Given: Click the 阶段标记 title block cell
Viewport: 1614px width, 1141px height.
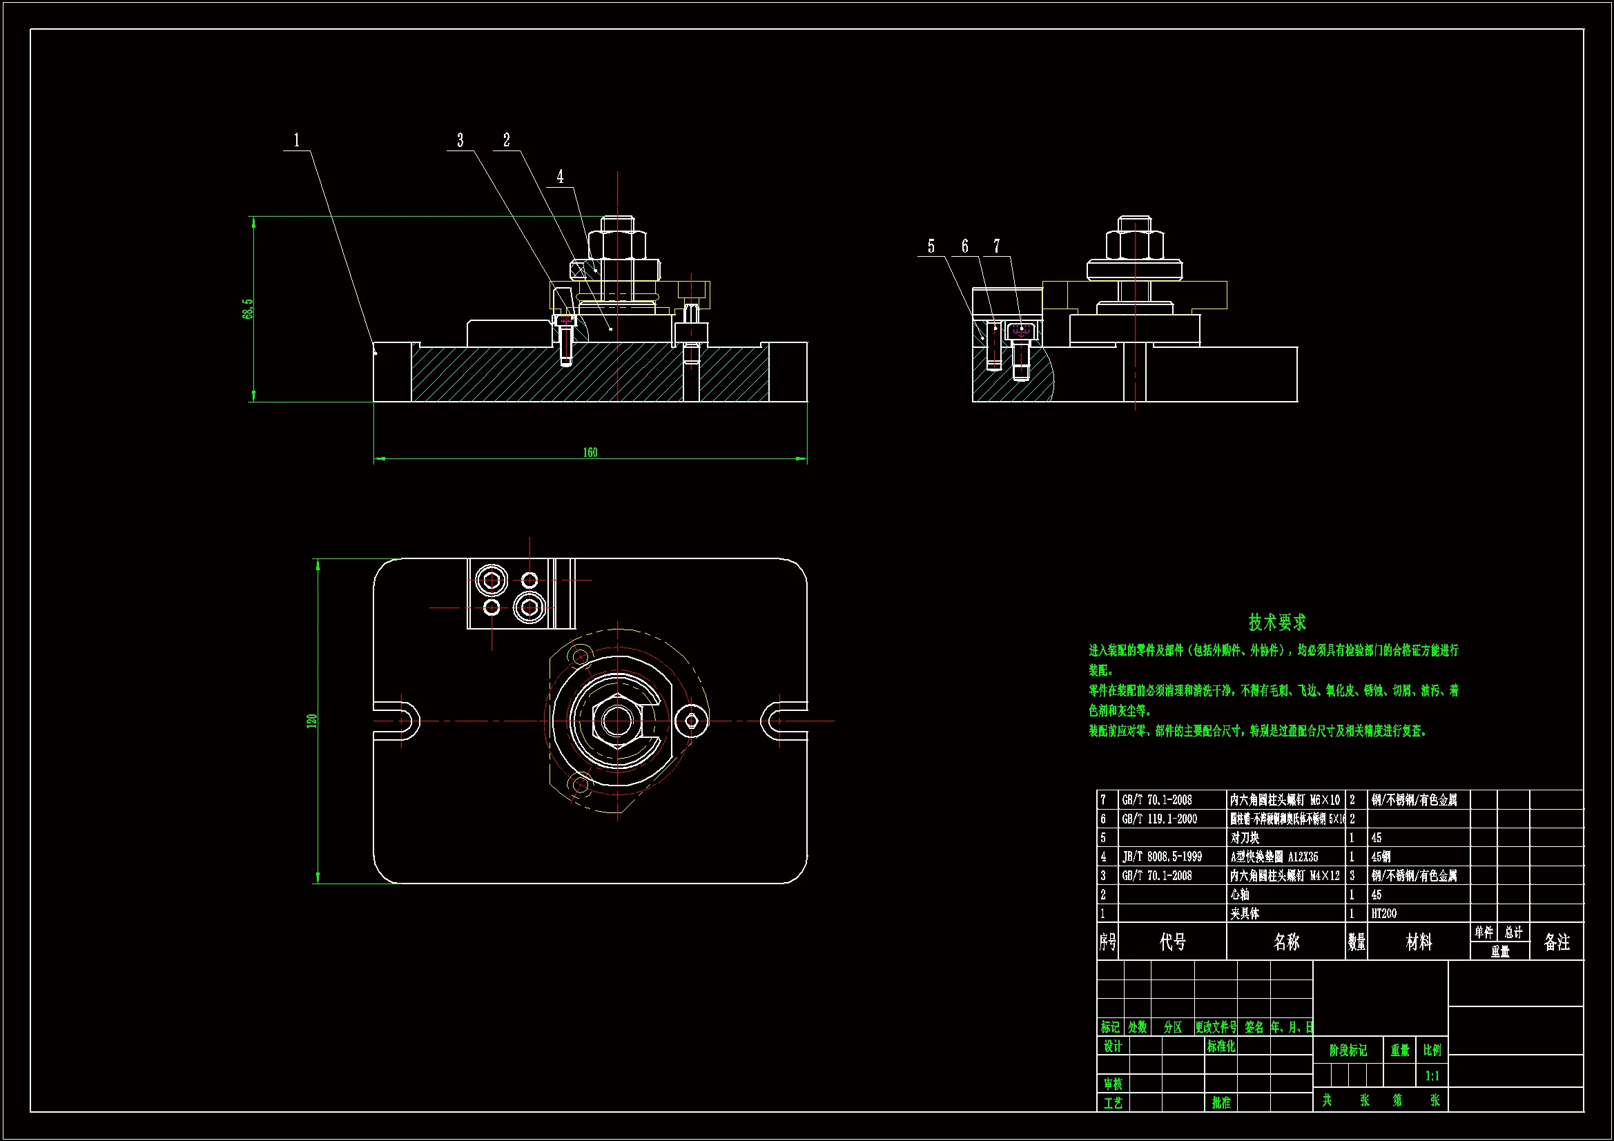Looking at the screenshot, I should click(x=1348, y=1051).
